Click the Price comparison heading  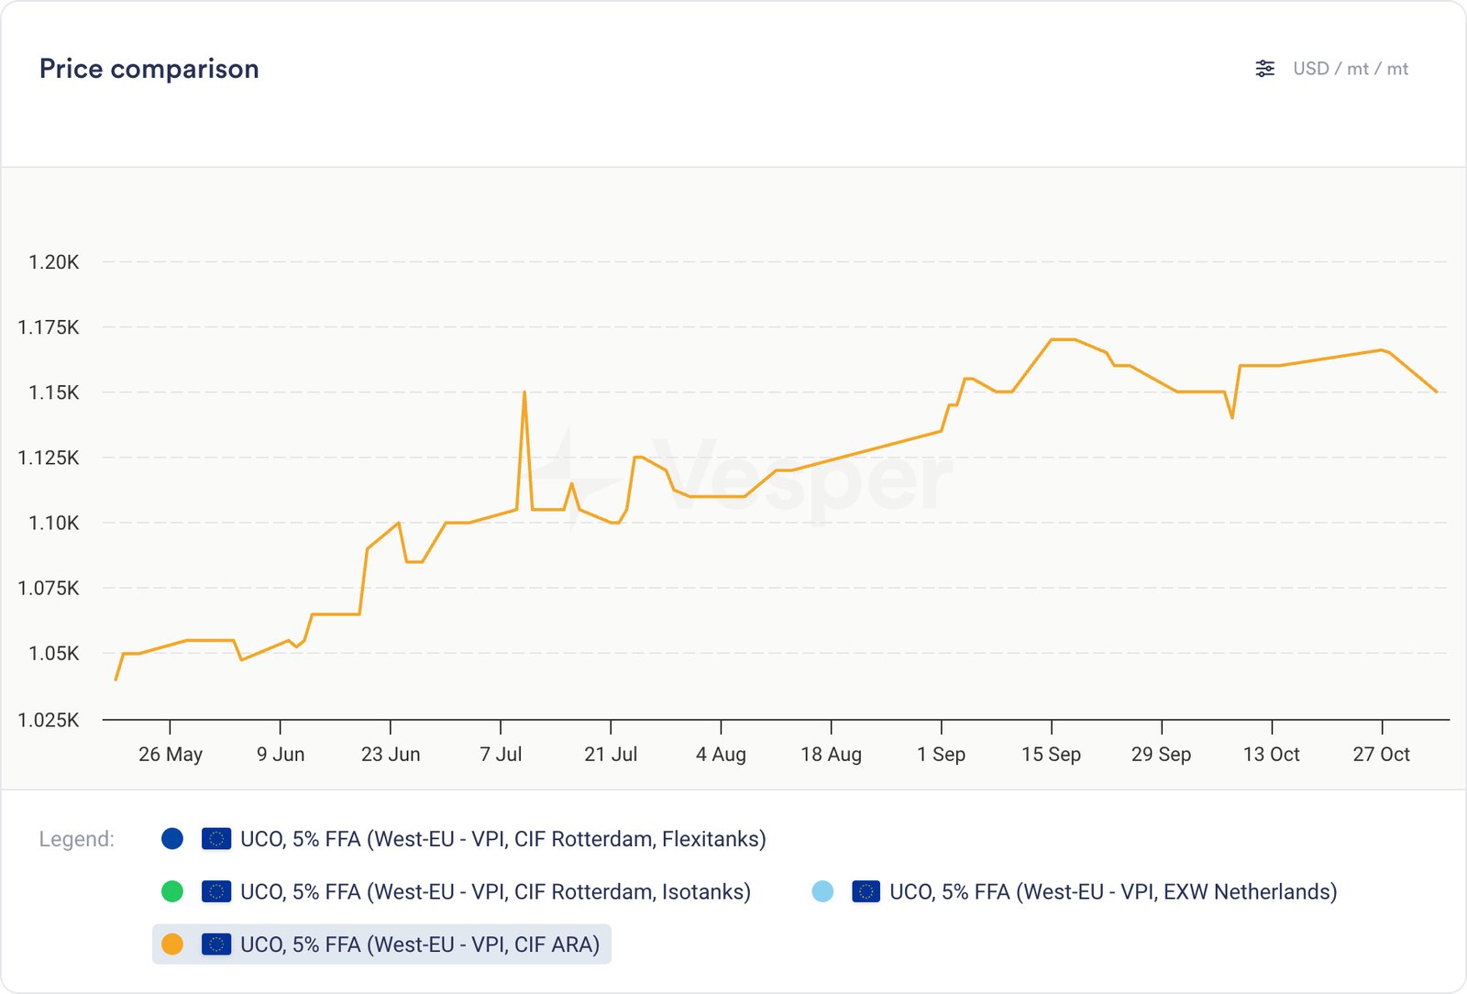[x=149, y=69]
